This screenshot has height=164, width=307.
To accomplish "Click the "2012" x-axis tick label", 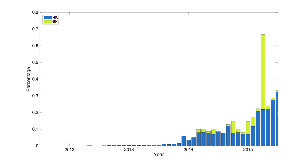I will (x=69, y=150).
